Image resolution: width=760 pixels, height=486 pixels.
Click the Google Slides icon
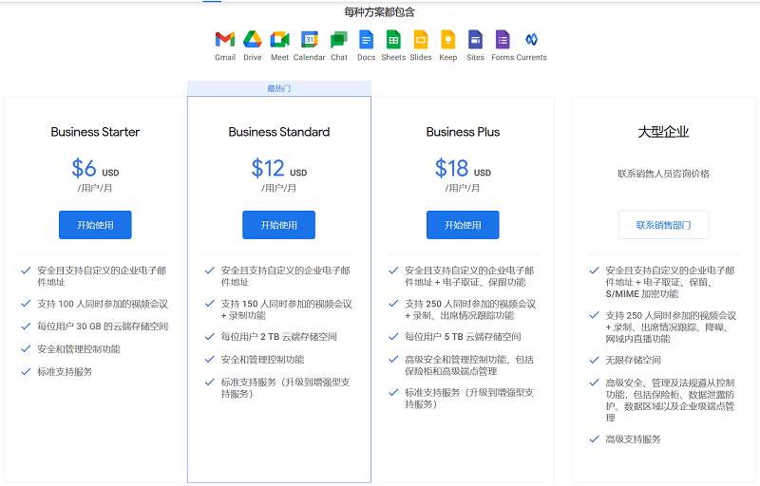click(x=421, y=39)
